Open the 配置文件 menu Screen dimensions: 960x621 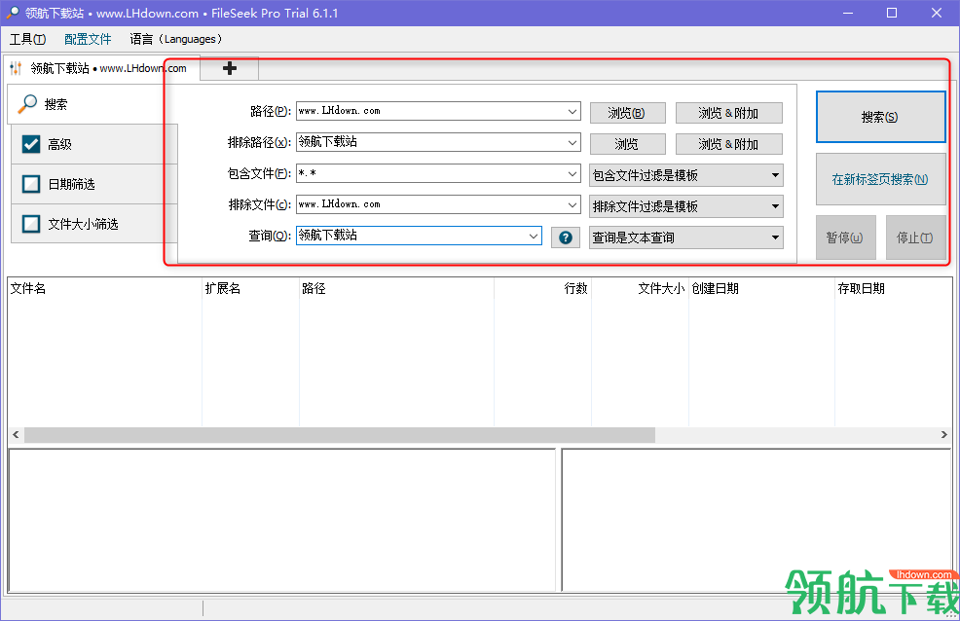tap(88, 39)
